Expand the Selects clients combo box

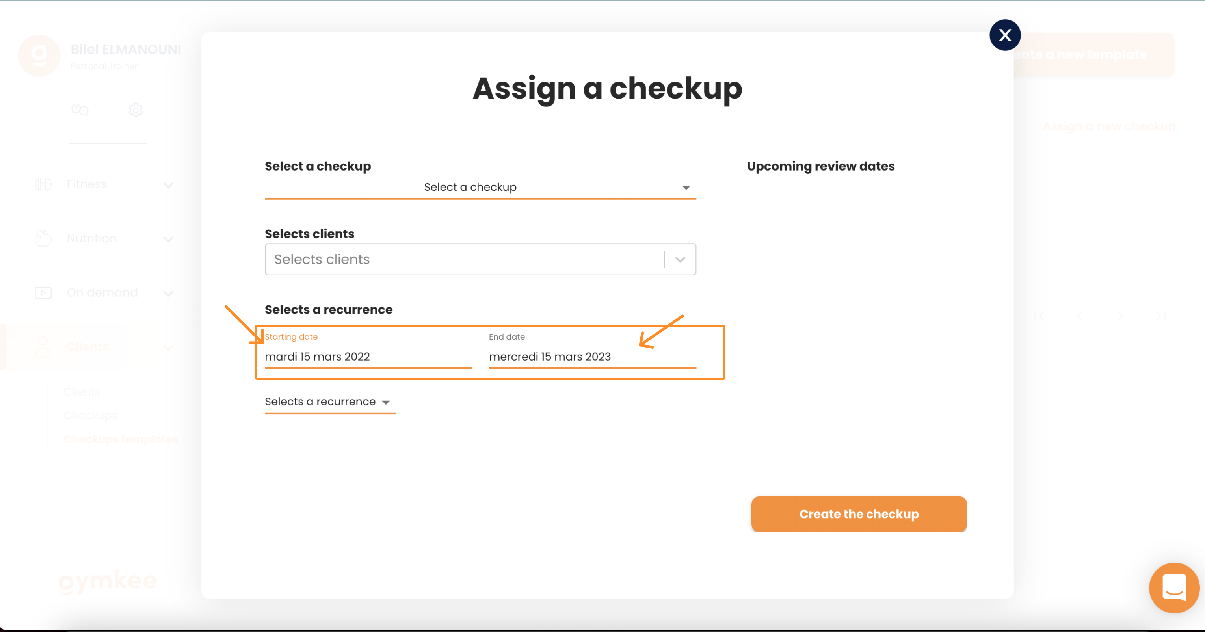(x=480, y=259)
